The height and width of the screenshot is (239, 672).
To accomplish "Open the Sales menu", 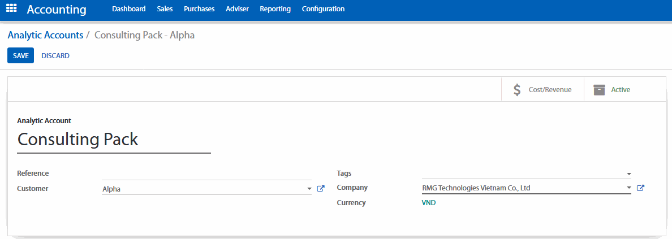I will tap(165, 9).
